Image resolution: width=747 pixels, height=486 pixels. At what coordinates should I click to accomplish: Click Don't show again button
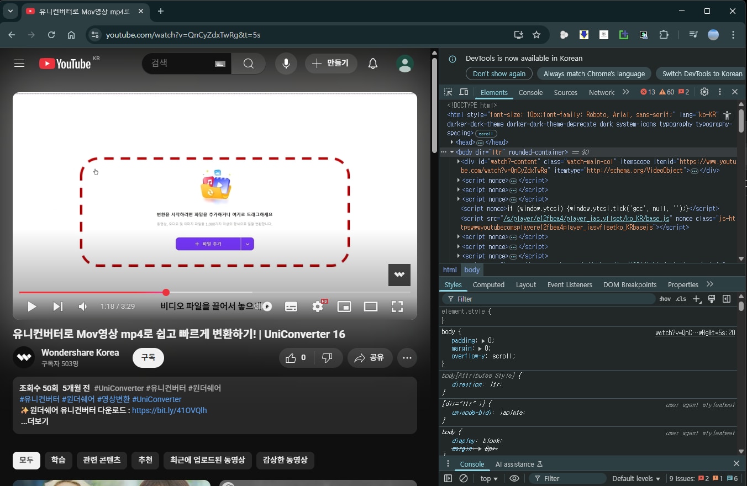pos(499,74)
